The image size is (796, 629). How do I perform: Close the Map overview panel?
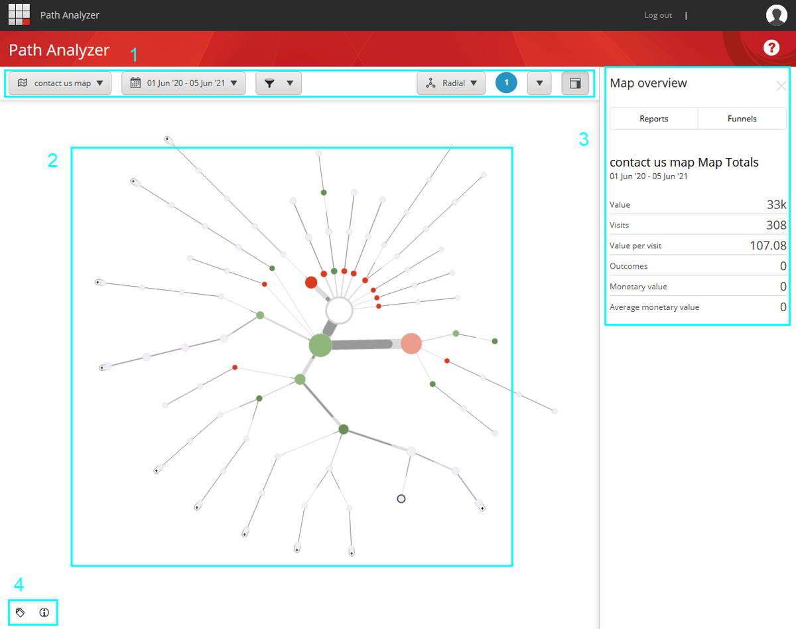tap(781, 86)
